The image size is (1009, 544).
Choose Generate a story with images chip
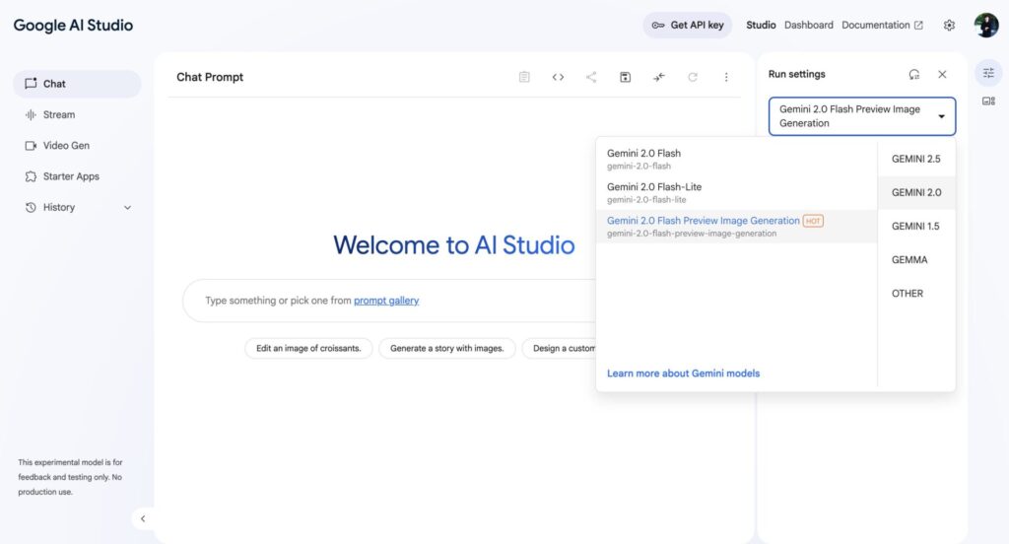tap(446, 348)
